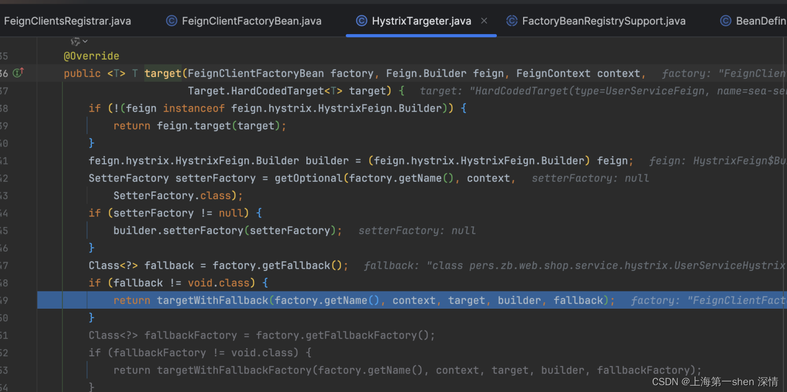The height and width of the screenshot is (392, 787).
Task: Click the FeignClientFactoryBean parameter type
Action: (256, 73)
